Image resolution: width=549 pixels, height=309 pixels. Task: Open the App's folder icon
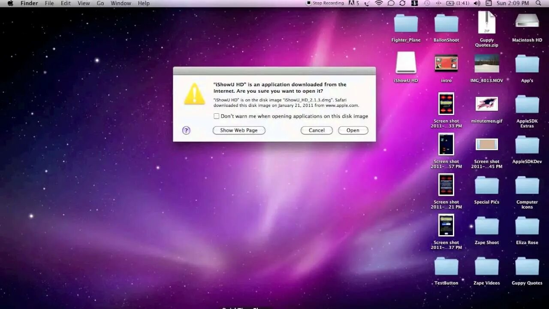coord(527,64)
